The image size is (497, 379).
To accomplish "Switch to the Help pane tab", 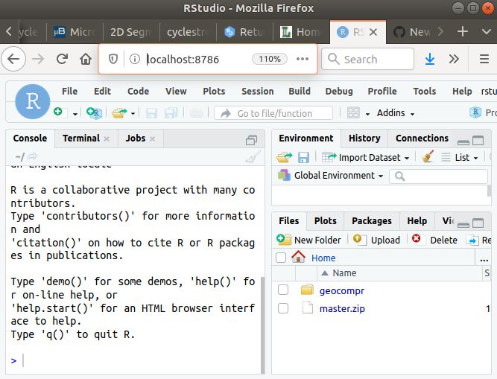I will click(417, 221).
